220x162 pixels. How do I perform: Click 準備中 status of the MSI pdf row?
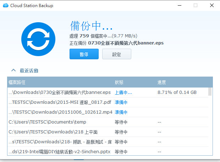point(121,102)
